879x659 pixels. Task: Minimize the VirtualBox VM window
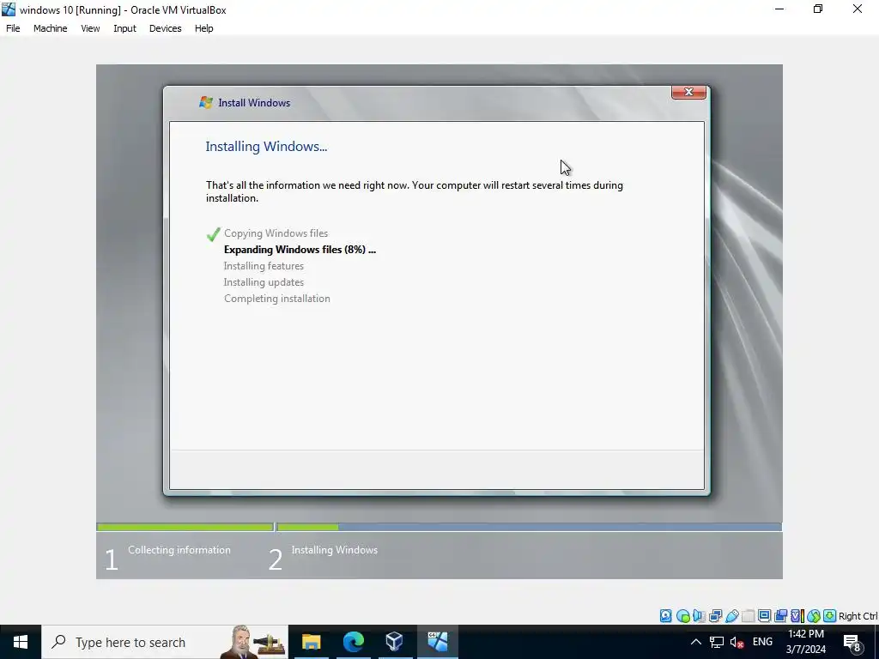pyautogui.click(x=779, y=9)
